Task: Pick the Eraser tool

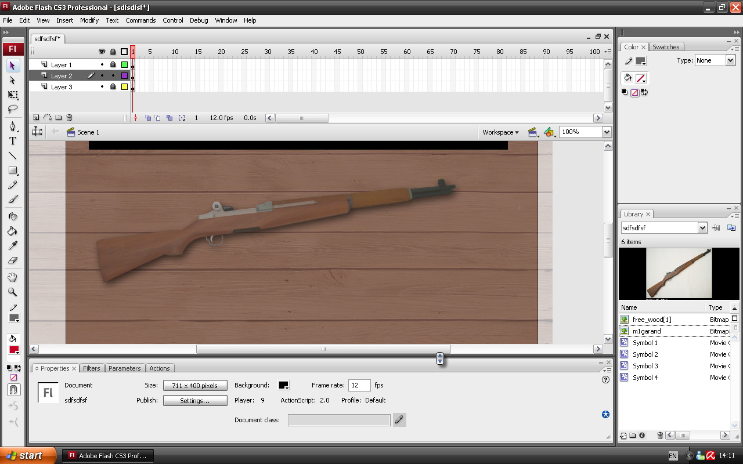Action: click(13, 260)
